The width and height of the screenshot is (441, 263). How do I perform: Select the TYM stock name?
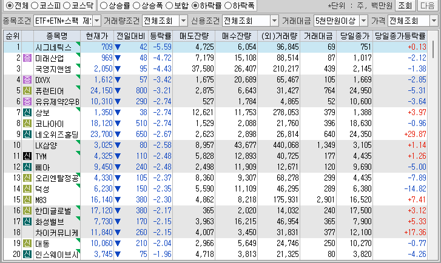(41, 156)
